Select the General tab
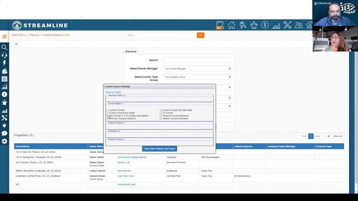 coord(131,51)
